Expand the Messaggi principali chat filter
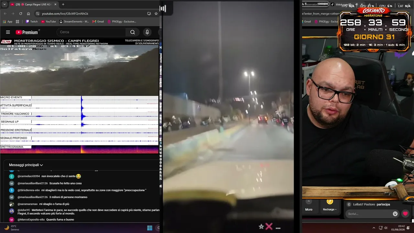This screenshot has width=414, height=233. tap(26, 165)
